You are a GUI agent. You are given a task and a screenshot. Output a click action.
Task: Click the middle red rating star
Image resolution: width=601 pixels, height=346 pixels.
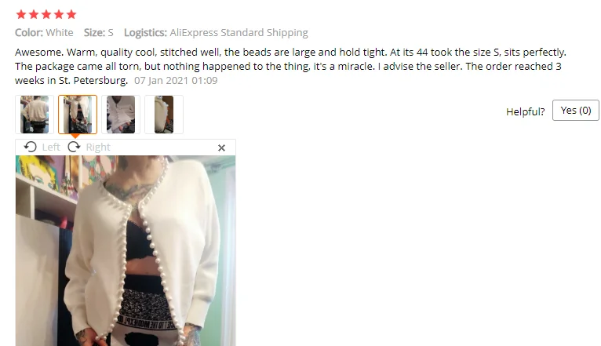46,15
